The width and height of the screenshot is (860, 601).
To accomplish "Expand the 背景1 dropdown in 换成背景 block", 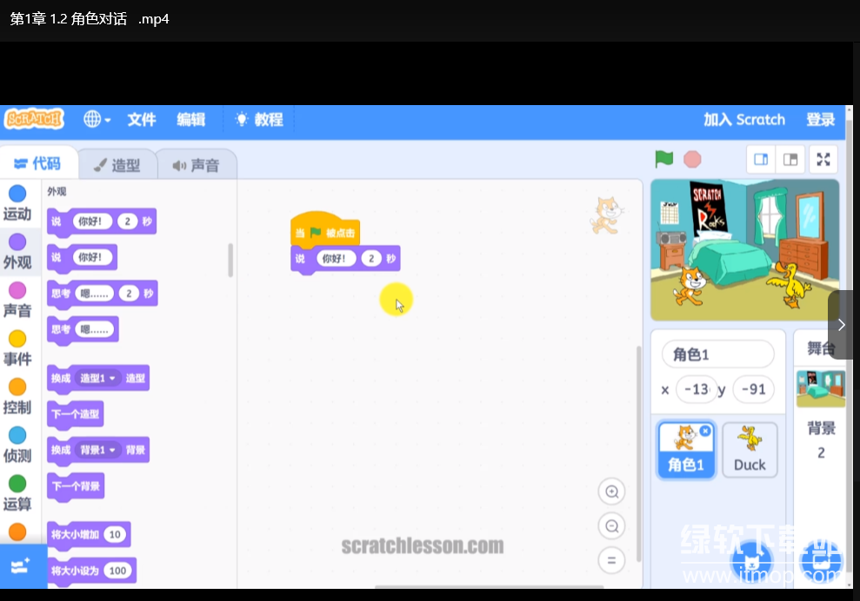I will (x=112, y=450).
